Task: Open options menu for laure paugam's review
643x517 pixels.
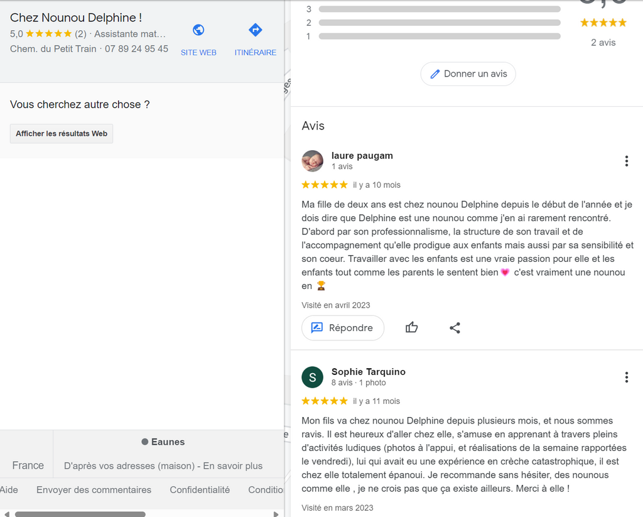Action: tap(626, 161)
